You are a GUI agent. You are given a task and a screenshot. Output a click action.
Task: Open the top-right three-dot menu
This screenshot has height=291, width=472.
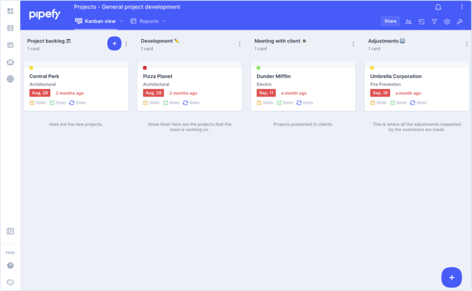[x=461, y=6]
